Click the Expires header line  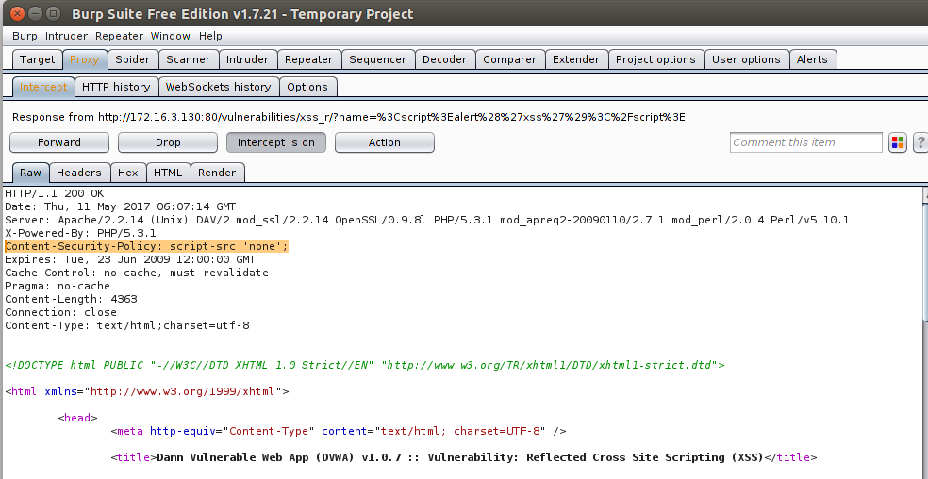coord(130,259)
